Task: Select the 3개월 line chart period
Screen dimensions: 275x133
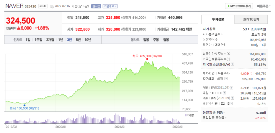Action: [50, 40]
